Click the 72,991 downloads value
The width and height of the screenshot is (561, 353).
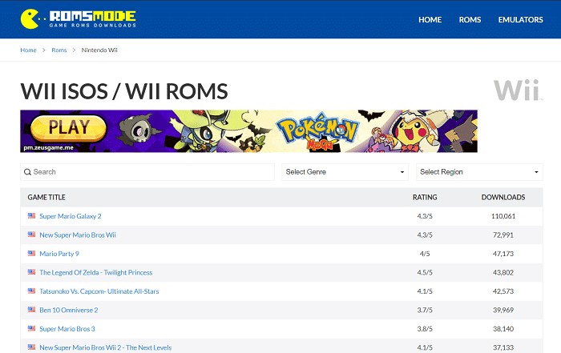503,235
